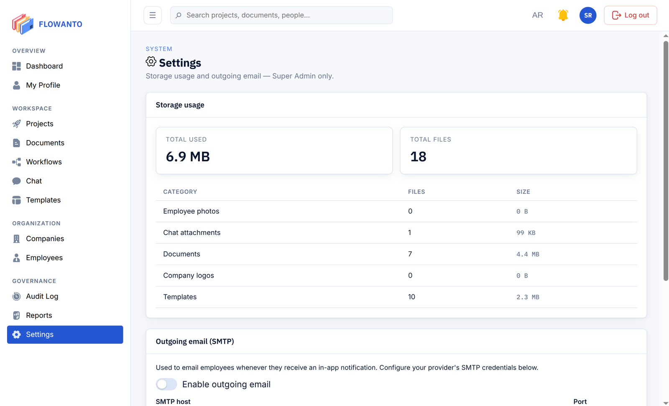This screenshot has width=669, height=406.
Task: Click the CATEGORY column header
Action: 180,192
